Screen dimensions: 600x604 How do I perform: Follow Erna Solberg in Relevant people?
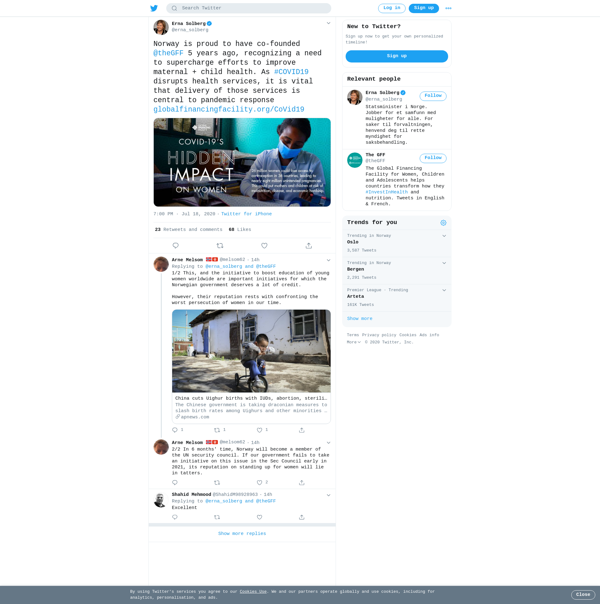pyautogui.click(x=433, y=96)
